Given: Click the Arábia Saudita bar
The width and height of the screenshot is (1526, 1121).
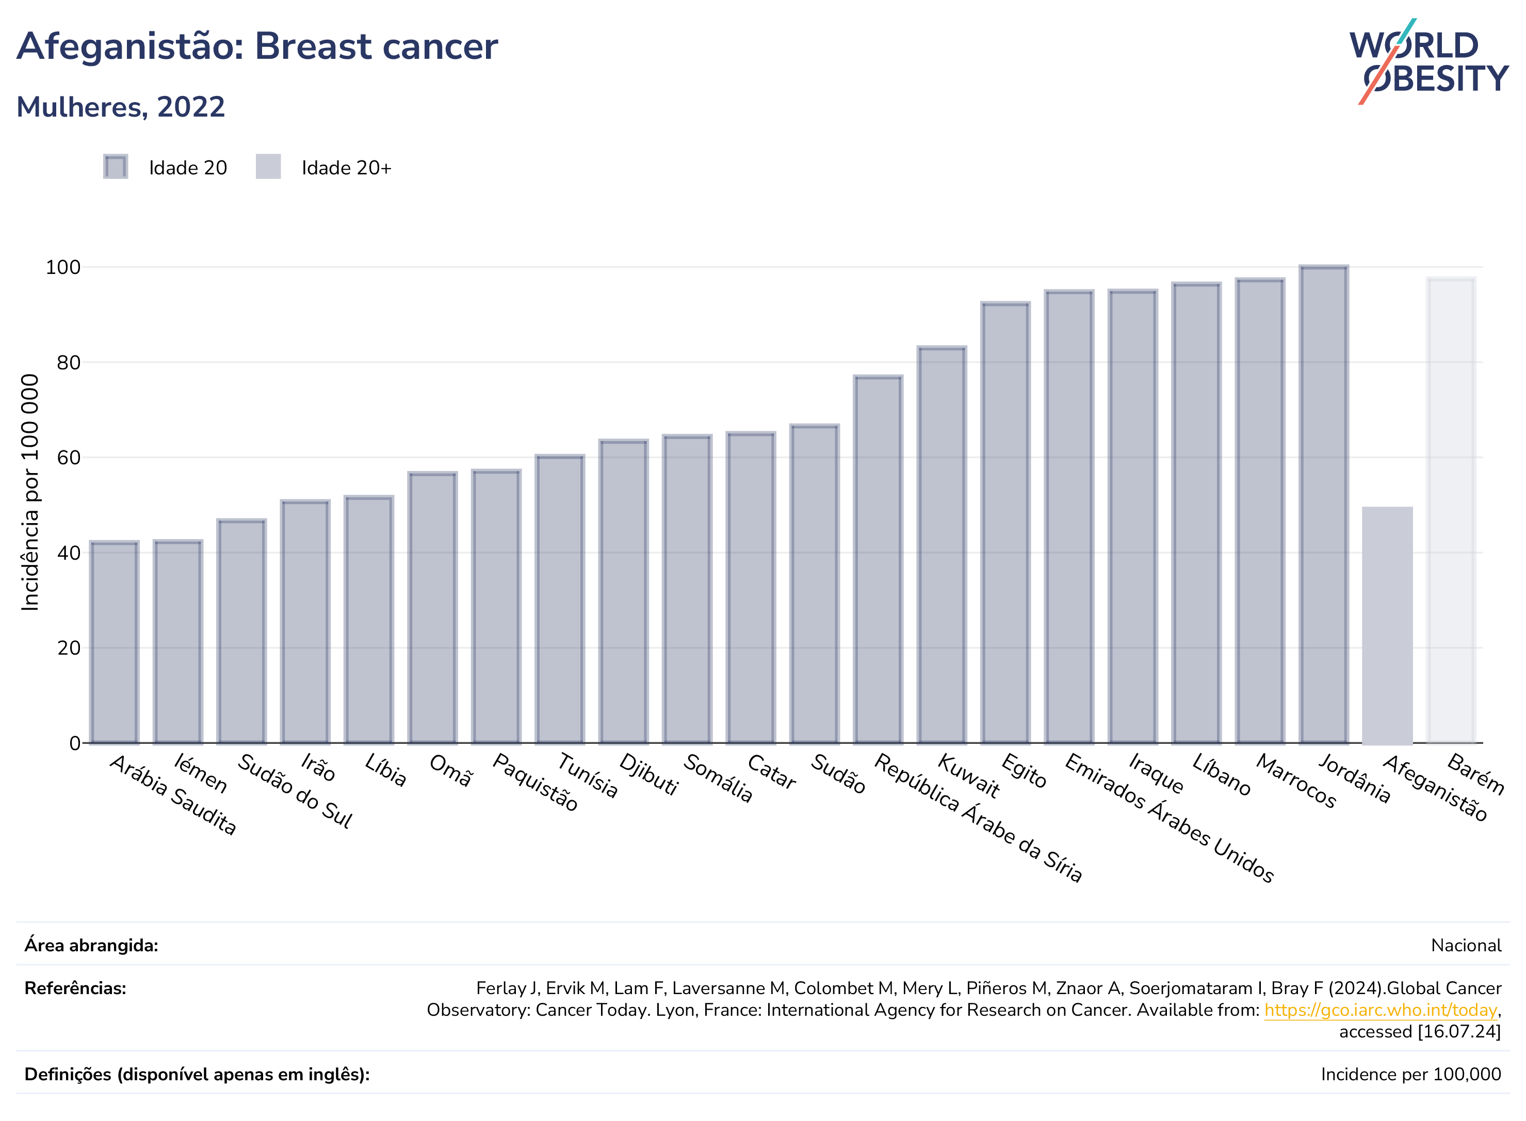Looking at the screenshot, I should (x=114, y=643).
